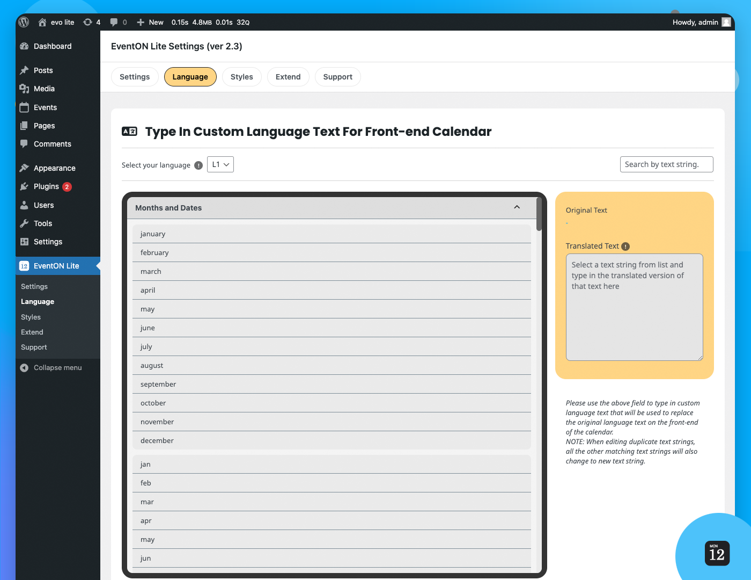
Task: Click the sidebar Settings sliders icon
Action: [24, 242]
